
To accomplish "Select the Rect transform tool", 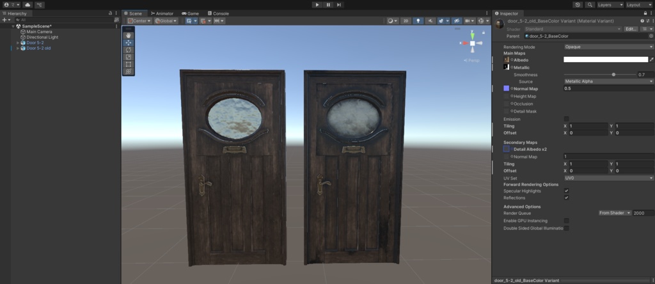I will [x=128, y=64].
